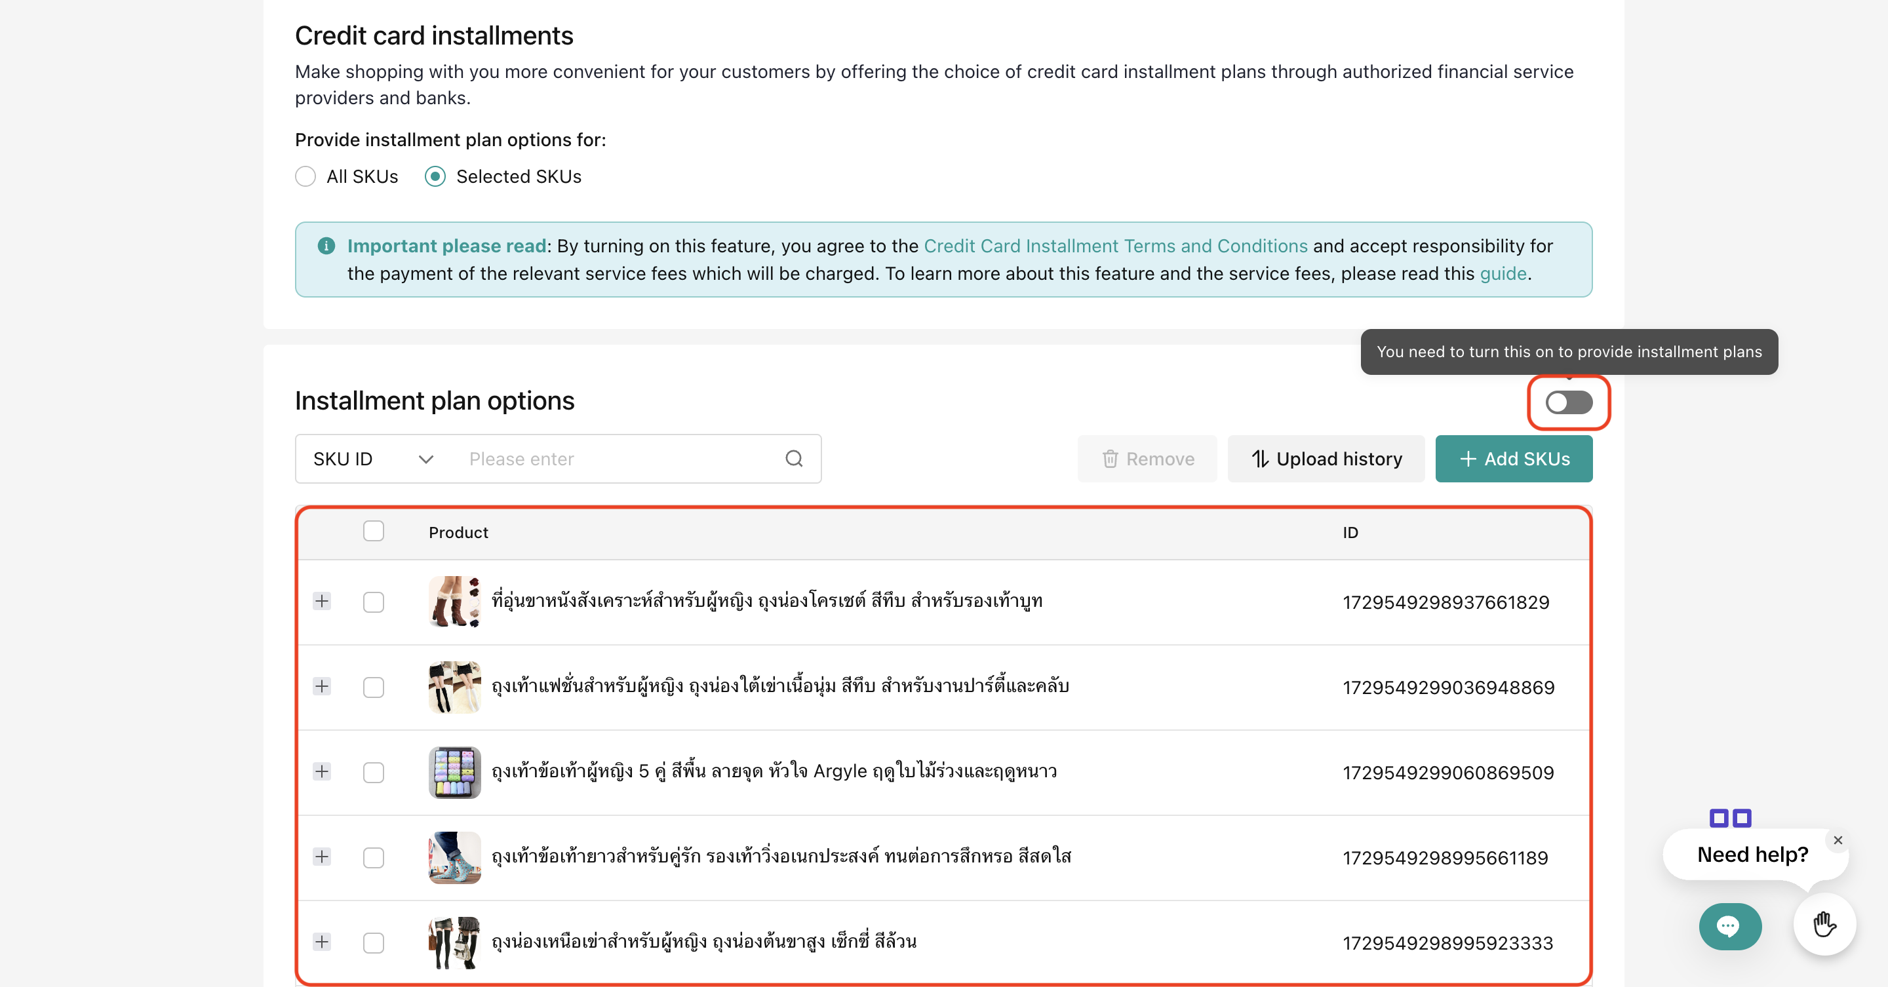Viewport: 1888px width, 987px height.
Task: Click the info icon in notice banner
Action: click(326, 246)
